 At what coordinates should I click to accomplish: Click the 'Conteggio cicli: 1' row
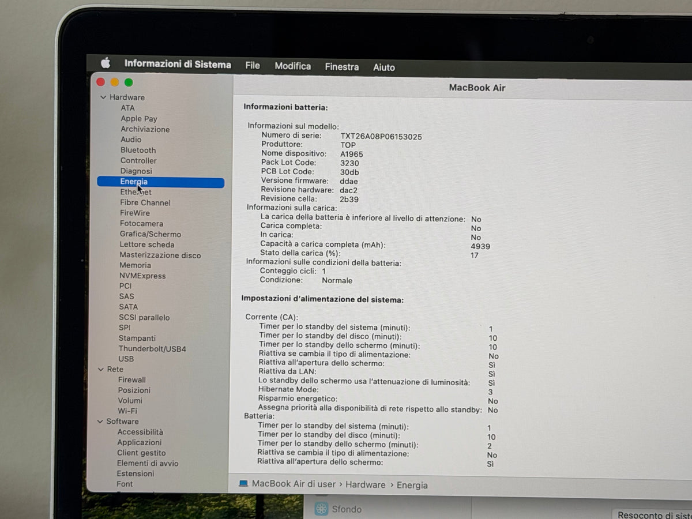click(292, 271)
